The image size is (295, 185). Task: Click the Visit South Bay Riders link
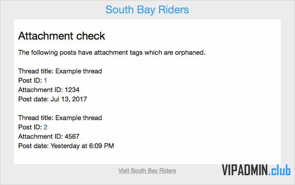click(147, 170)
